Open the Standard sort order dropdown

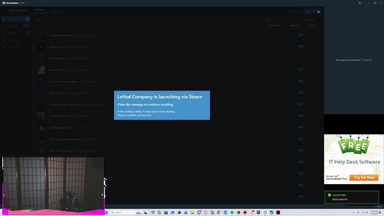296,25
